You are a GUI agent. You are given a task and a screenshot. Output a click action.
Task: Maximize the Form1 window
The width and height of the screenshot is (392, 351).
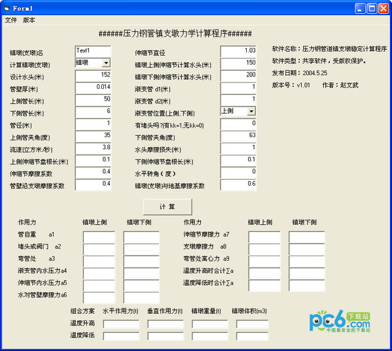pos(372,8)
